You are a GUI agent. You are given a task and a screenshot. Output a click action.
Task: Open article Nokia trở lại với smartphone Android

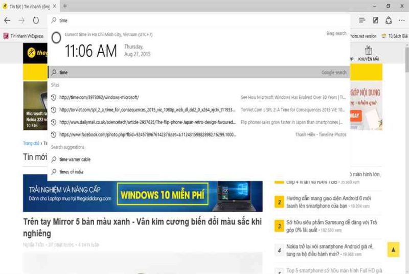click(x=329, y=250)
